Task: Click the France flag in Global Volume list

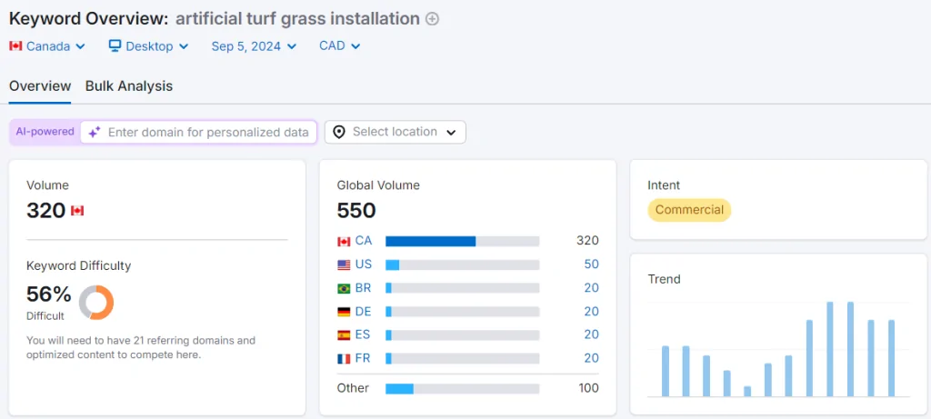Action: coord(344,358)
